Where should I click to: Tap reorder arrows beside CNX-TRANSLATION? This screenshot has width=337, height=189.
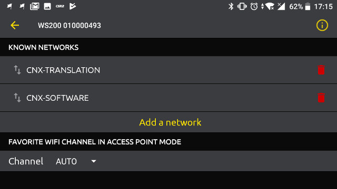[17, 70]
